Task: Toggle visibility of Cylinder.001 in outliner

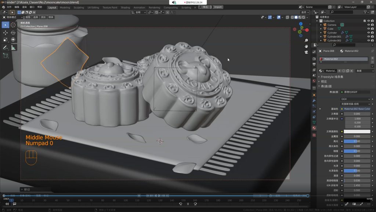Action: 368,37
